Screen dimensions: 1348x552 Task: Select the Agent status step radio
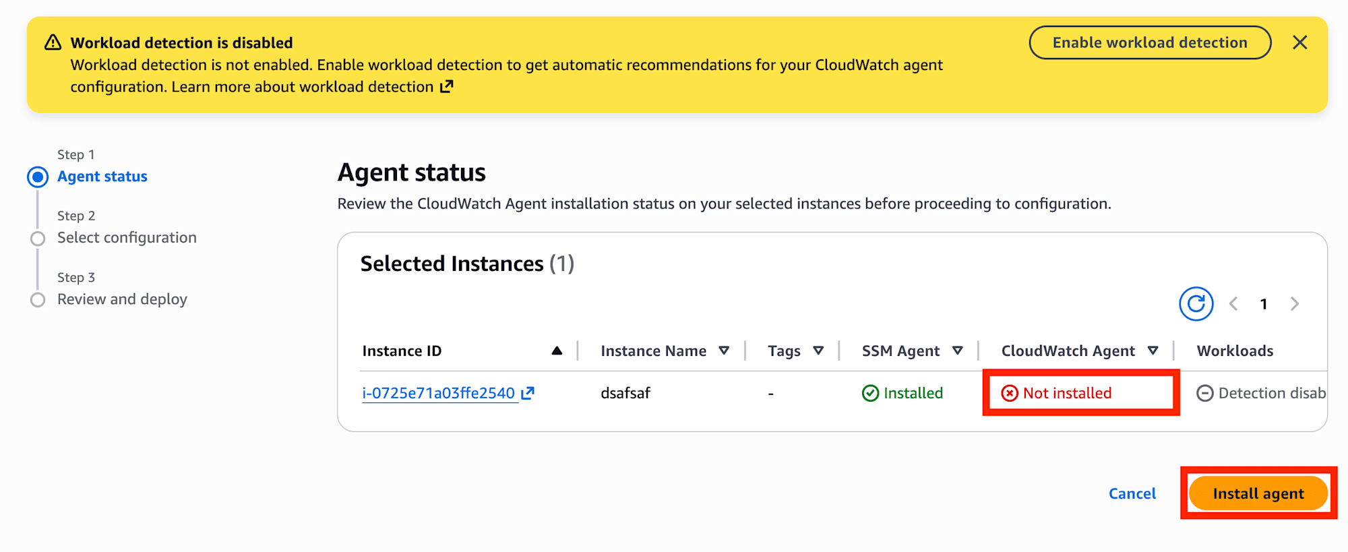click(38, 177)
